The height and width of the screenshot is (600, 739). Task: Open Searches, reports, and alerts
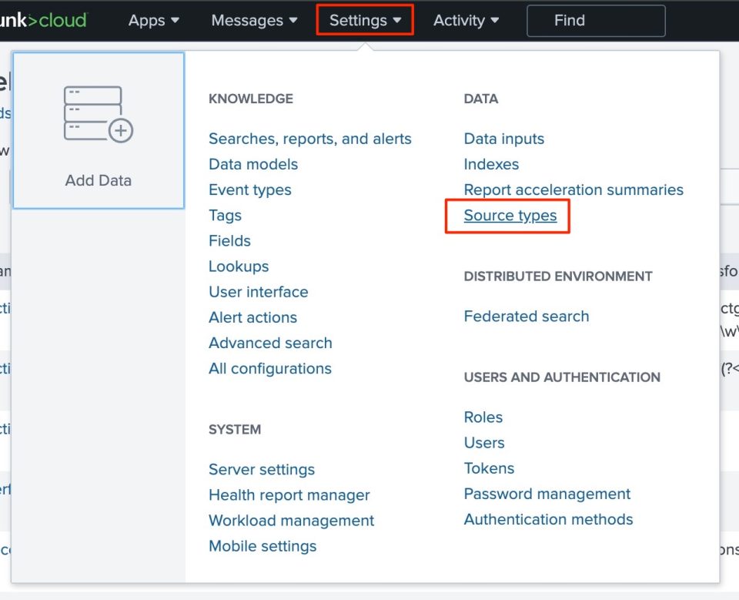coord(310,138)
